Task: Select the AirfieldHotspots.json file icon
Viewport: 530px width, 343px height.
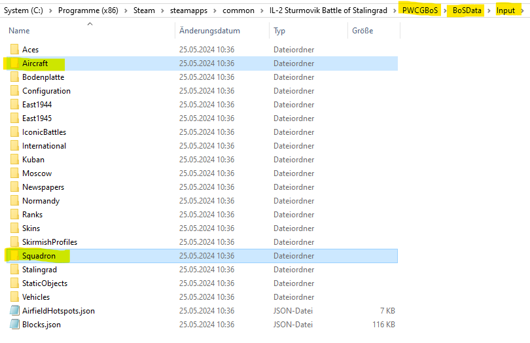Action: pos(14,311)
